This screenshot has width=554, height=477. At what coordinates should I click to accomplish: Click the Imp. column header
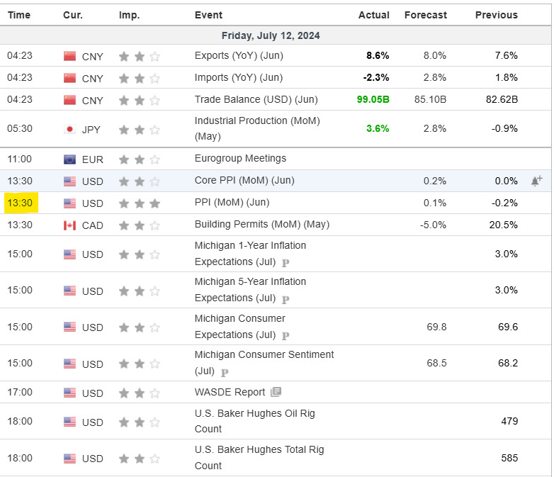pyautogui.click(x=129, y=15)
